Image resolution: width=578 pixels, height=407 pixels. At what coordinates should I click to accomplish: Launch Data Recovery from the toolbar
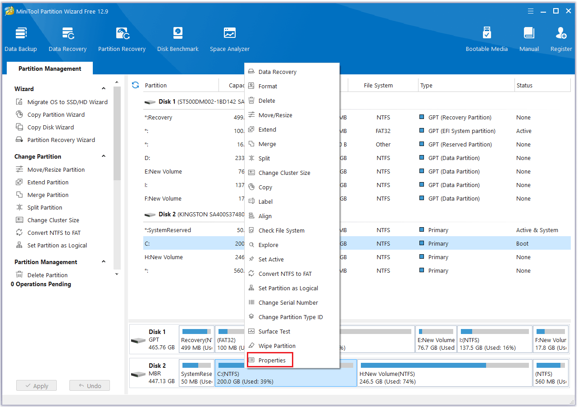click(68, 40)
